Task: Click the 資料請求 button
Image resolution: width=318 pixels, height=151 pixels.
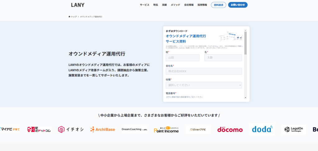Action: [218, 5]
